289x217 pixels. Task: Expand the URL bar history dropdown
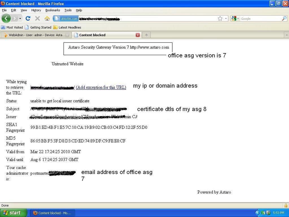click(226, 18)
